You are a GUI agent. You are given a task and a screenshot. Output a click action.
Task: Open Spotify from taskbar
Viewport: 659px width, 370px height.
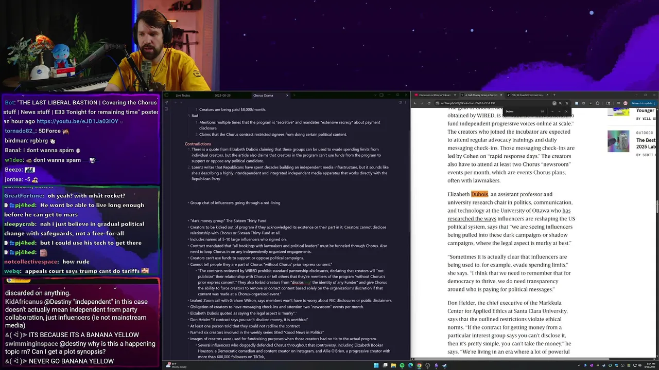coord(402,365)
